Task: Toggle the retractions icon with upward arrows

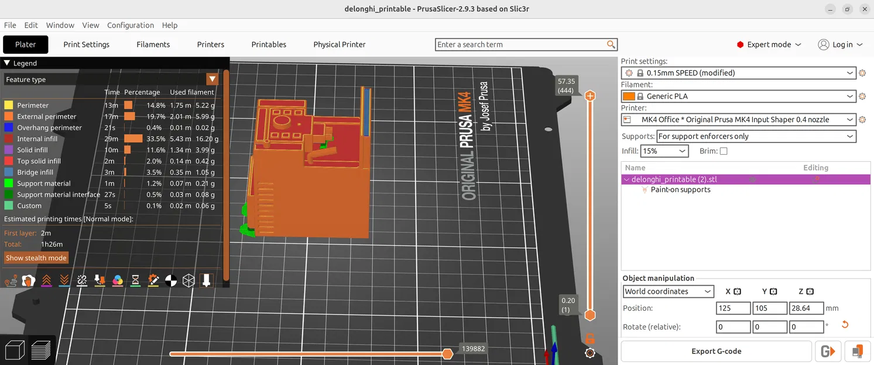Action: point(47,281)
